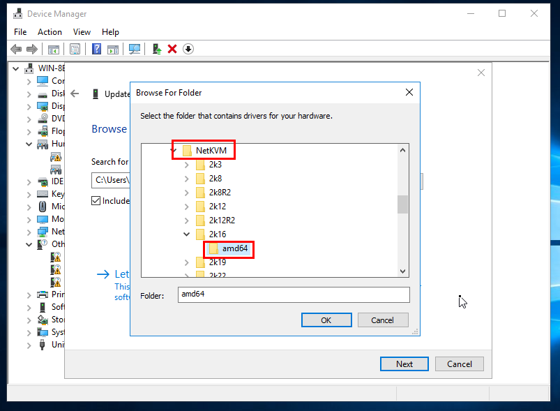Click the Help question mark toolbar icon
The image size is (560, 411).
pyautogui.click(x=96, y=49)
